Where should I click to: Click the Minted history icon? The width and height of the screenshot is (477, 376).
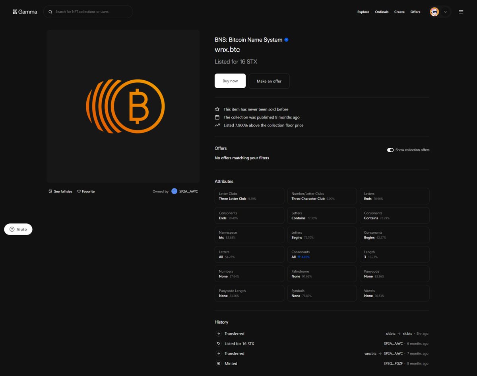pyautogui.click(x=219, y=364)
